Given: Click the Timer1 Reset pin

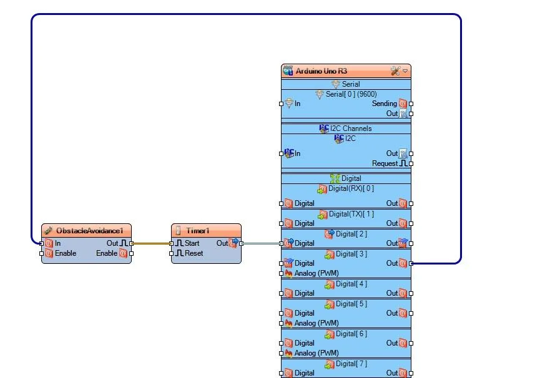Looking at the screenshot, I should pos(179,253).
